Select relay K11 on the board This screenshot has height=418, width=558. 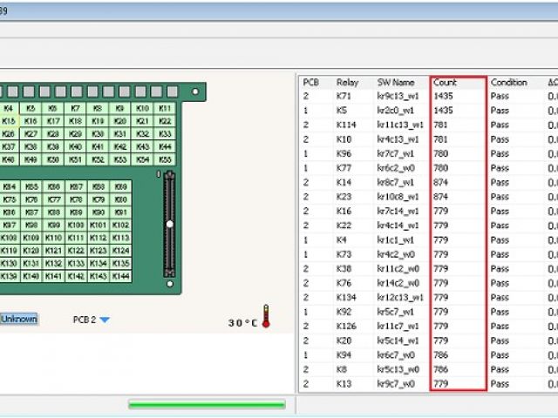pyautogui.click(x=165, y=109)
